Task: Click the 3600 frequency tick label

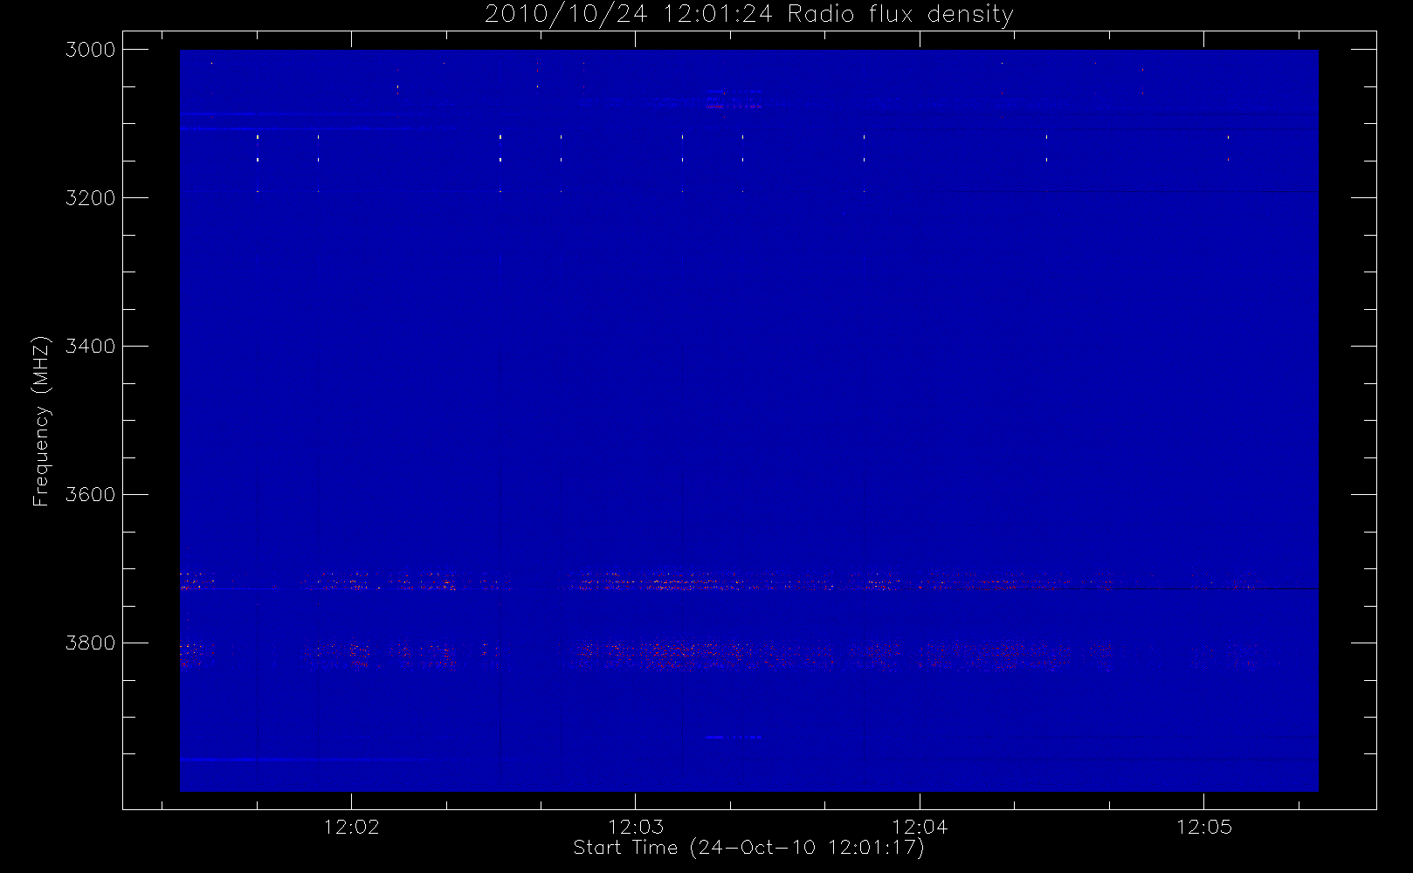Action: 91,495
